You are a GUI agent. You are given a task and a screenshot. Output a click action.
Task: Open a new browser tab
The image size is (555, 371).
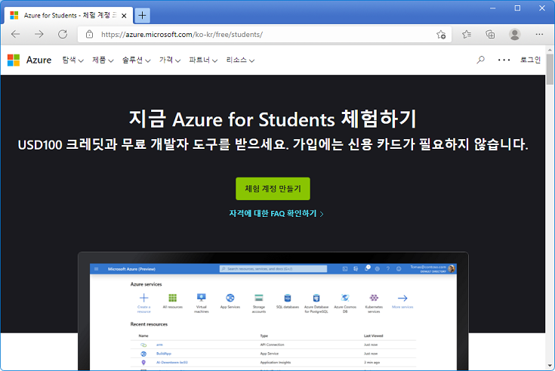pyautogui.click(x=142, y=16)
